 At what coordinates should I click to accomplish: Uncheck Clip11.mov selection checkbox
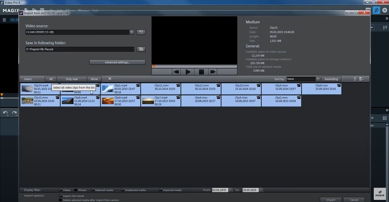[x=178, y=85]
